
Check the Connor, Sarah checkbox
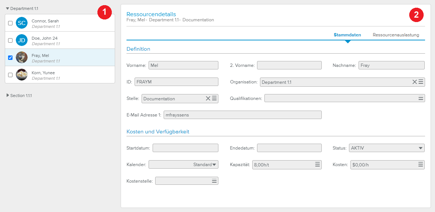click(10, 23)
